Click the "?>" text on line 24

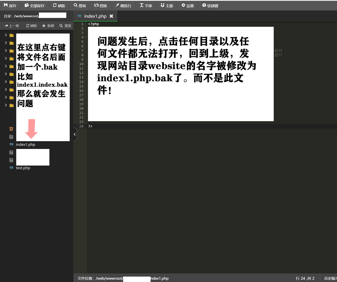coord(90,126)
